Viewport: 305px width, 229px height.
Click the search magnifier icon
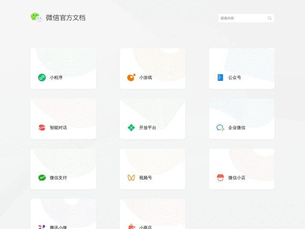[x=269, y=18]
